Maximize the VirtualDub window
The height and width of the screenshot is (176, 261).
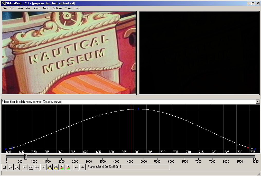pos(253,3)
